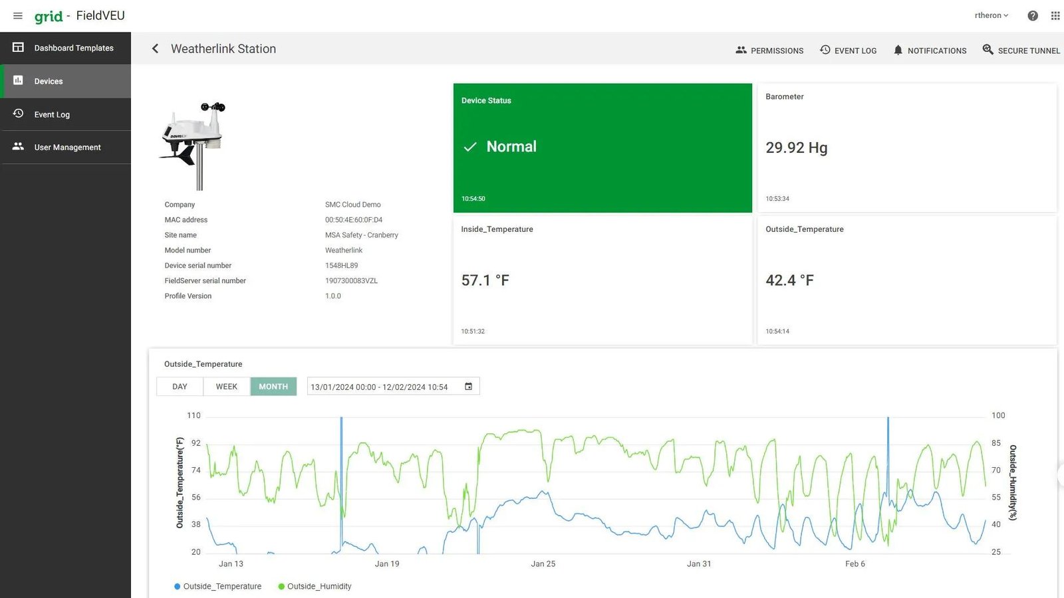Click the Secure Tunnel icon
Viewport: 1064px width, 598px height.
tap(988, 50)
